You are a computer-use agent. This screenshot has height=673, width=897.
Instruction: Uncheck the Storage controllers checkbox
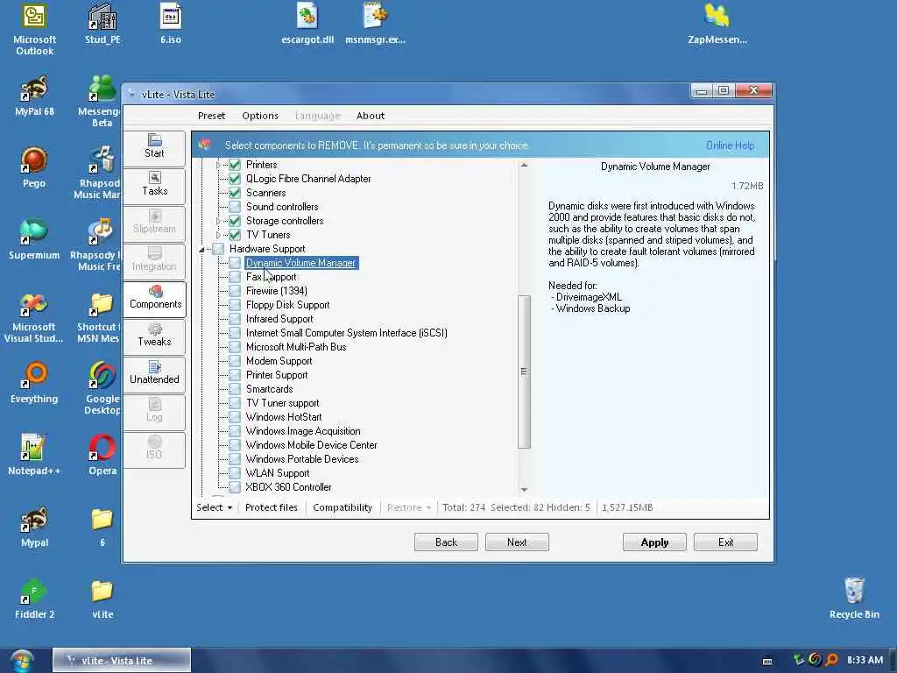click(x=235, y=221)
